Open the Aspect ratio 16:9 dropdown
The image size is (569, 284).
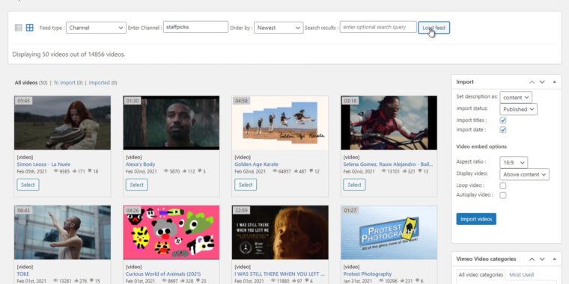point(514,163)
